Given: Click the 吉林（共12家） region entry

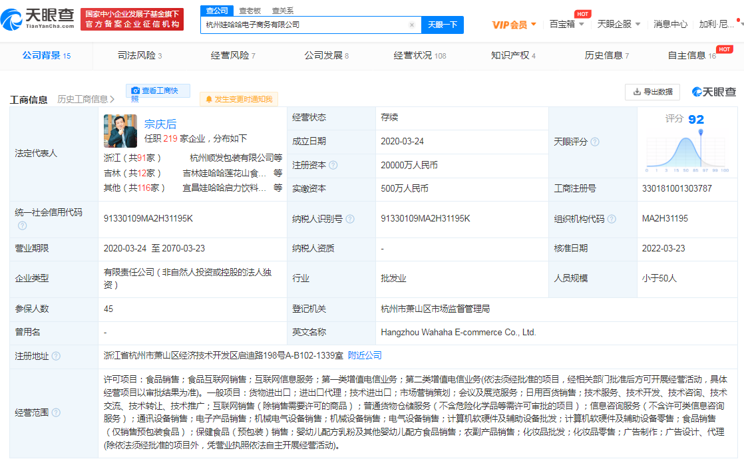Looking at the screenshot, I should click(x=132, y=173).
